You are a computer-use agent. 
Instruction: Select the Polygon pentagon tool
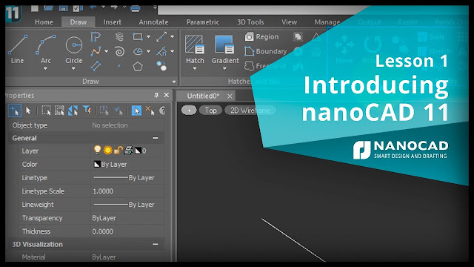click(x=138, y=66)
